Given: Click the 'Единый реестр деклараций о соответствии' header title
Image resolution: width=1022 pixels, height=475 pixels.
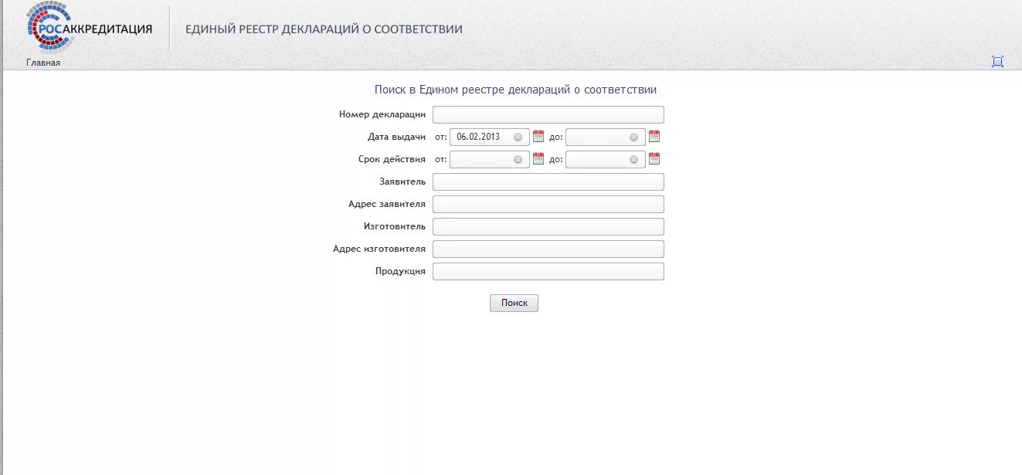Looking at the screenshot, I should pyautogui.click(x=324, y=29).
